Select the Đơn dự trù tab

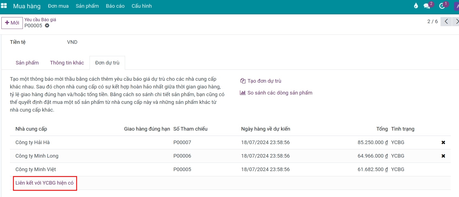[107, 63]
